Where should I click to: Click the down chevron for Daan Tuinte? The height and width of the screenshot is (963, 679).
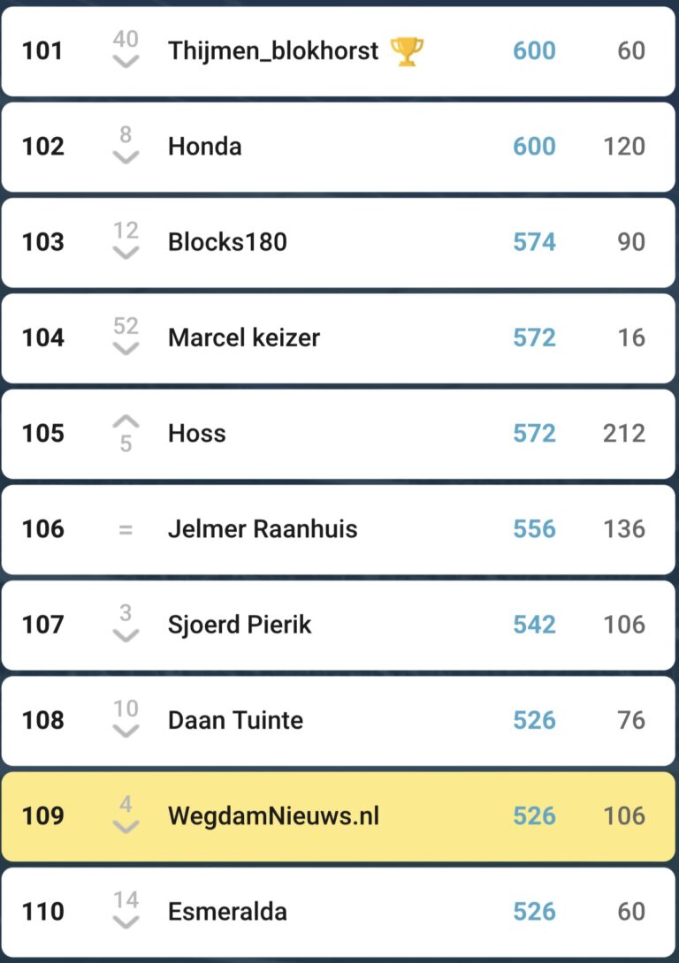(x=126, y=731)
